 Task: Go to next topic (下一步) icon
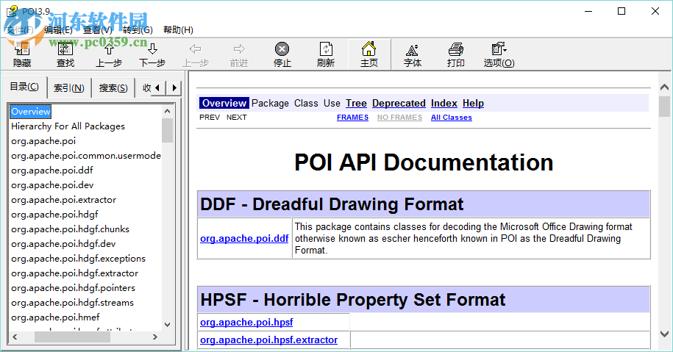(x=152, y=54)
